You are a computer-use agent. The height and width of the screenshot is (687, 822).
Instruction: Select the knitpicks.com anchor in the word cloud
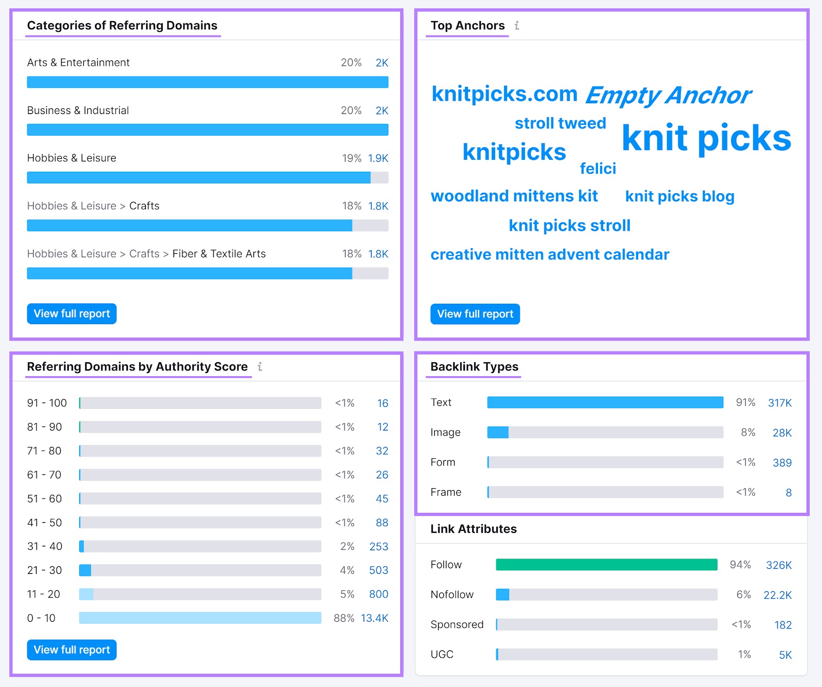coord(505,94)
